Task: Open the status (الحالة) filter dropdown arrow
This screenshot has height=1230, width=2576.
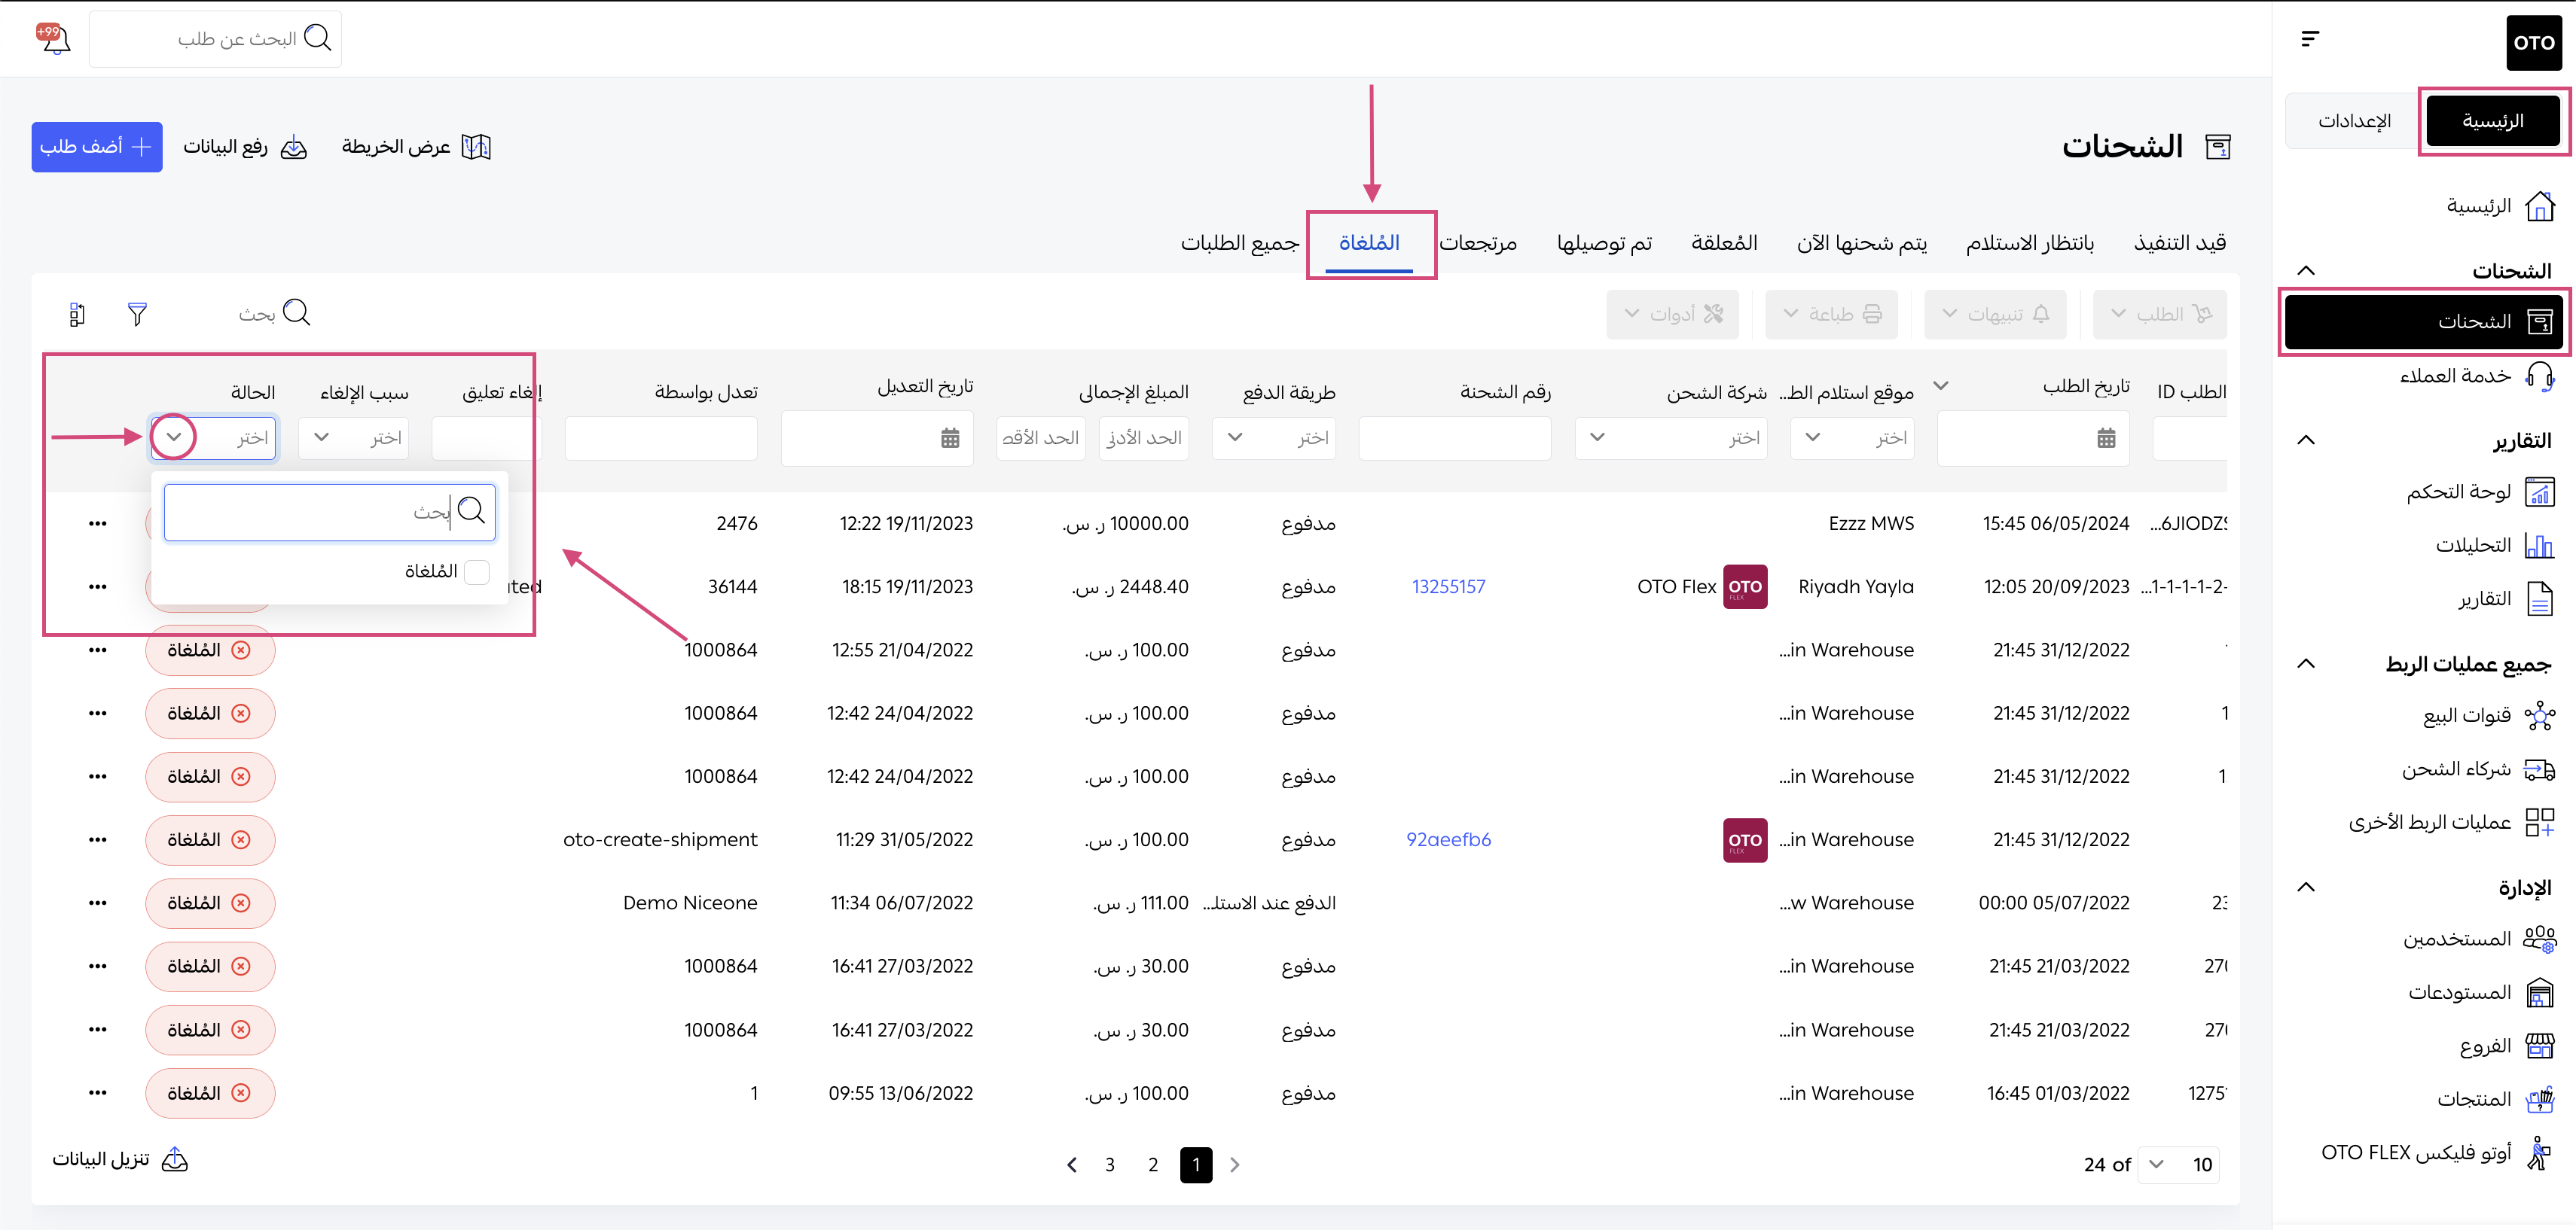Action: (x=174, y=437)
